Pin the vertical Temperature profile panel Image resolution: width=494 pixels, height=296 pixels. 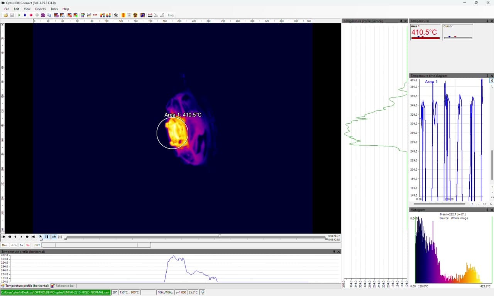[401, 21]
